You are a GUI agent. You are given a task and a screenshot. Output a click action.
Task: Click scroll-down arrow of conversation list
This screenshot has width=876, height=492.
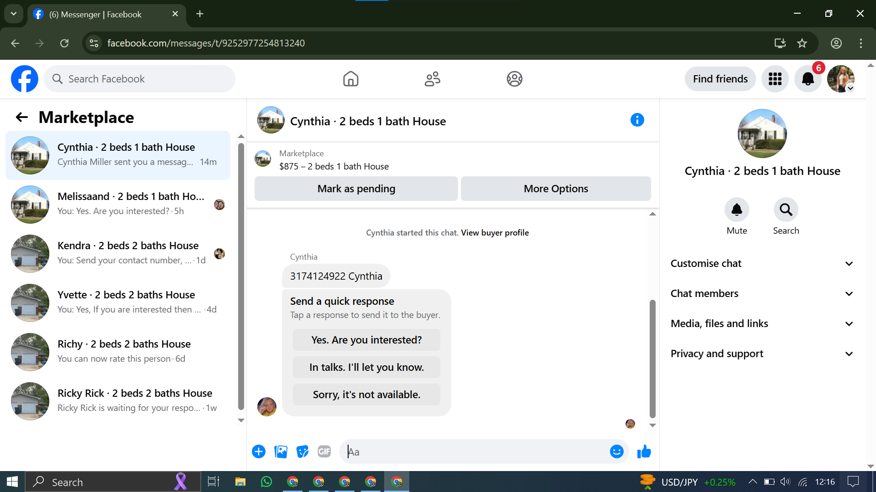coord(241,420)
